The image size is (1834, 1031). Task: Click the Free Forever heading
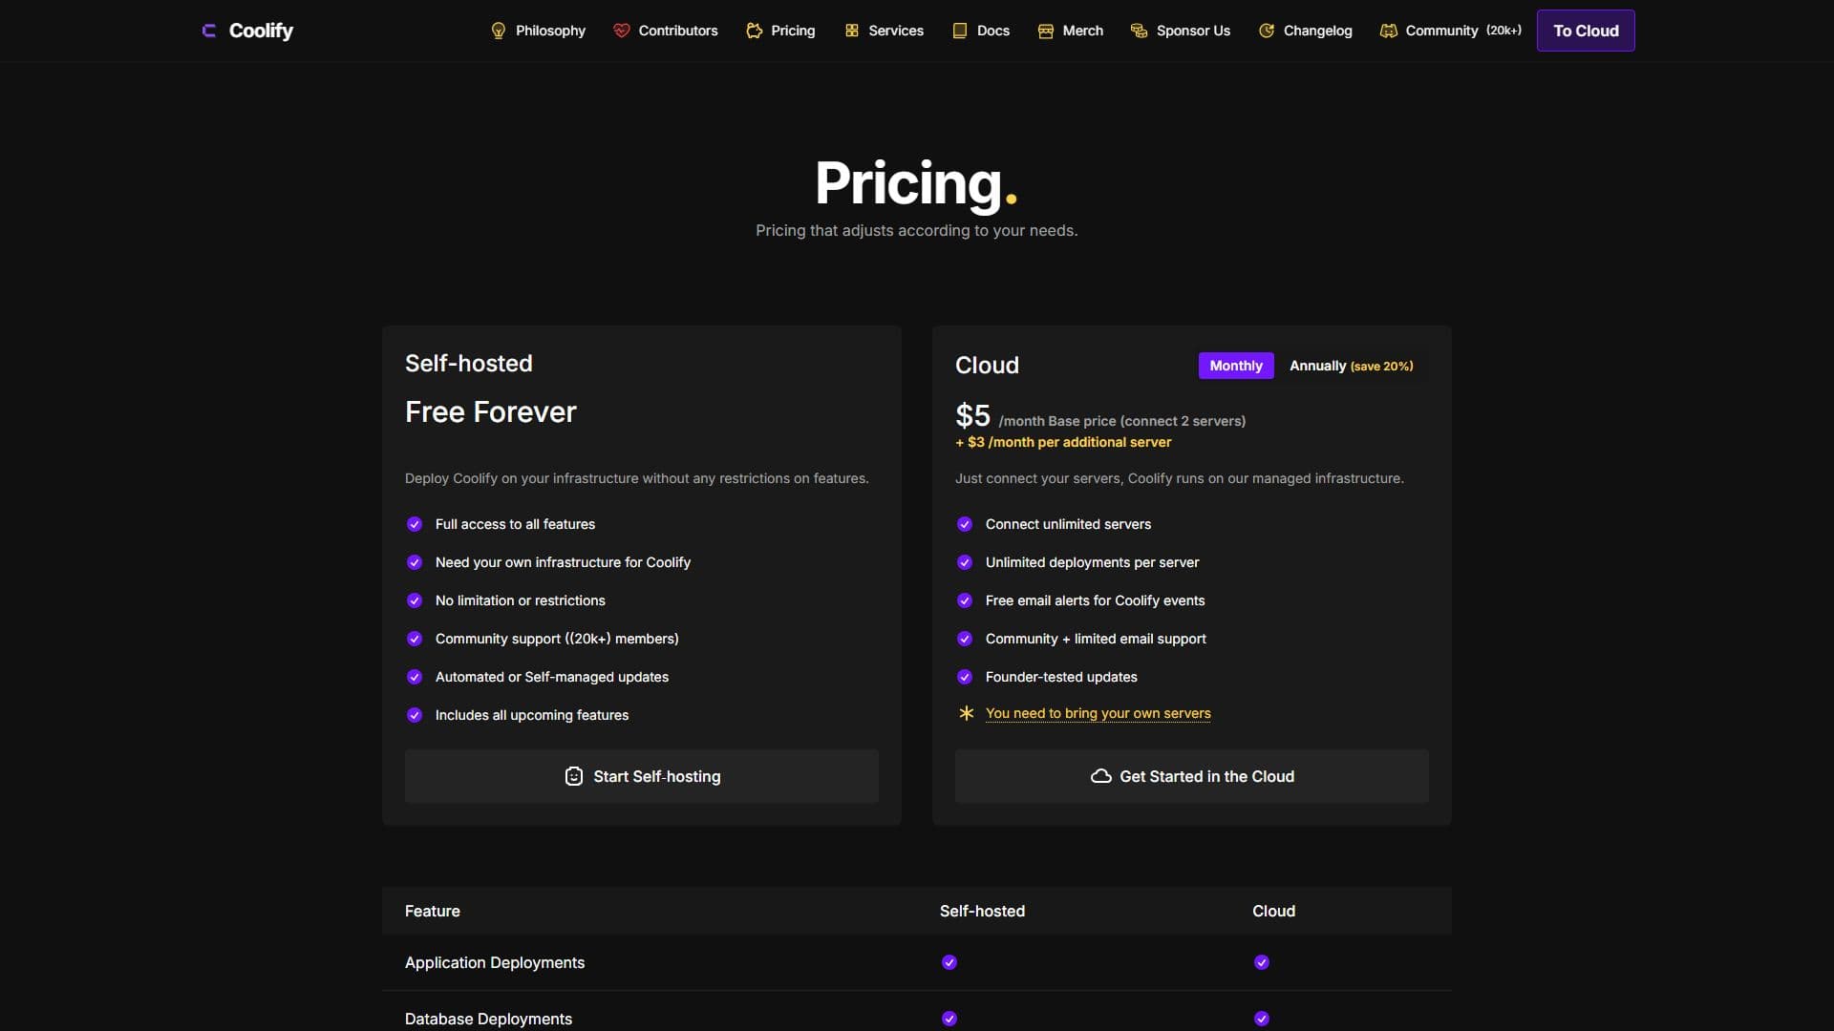[x=491, y=411]
